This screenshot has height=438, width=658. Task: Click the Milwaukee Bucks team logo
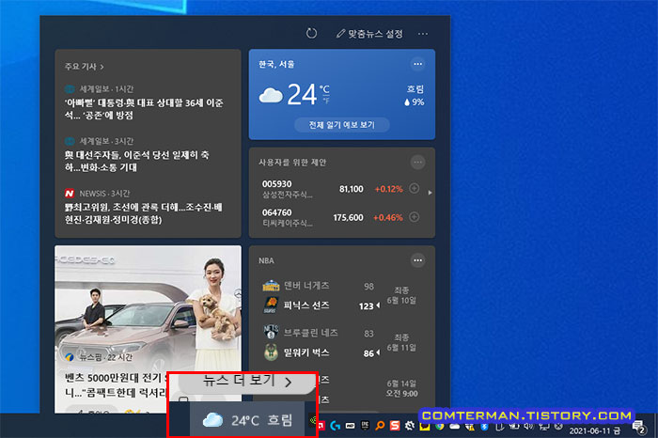(x=271, y=352)
